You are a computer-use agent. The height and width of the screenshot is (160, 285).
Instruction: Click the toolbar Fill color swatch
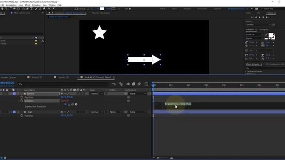pyautogui.click(x=102, y=9)
